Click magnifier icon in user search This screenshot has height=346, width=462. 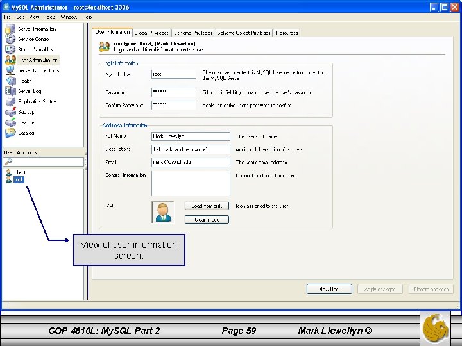(x=8, y=161)
